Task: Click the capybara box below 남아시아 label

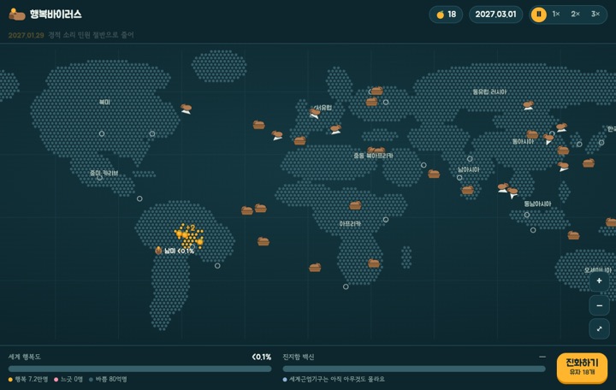Action: (x=467, y=190)
